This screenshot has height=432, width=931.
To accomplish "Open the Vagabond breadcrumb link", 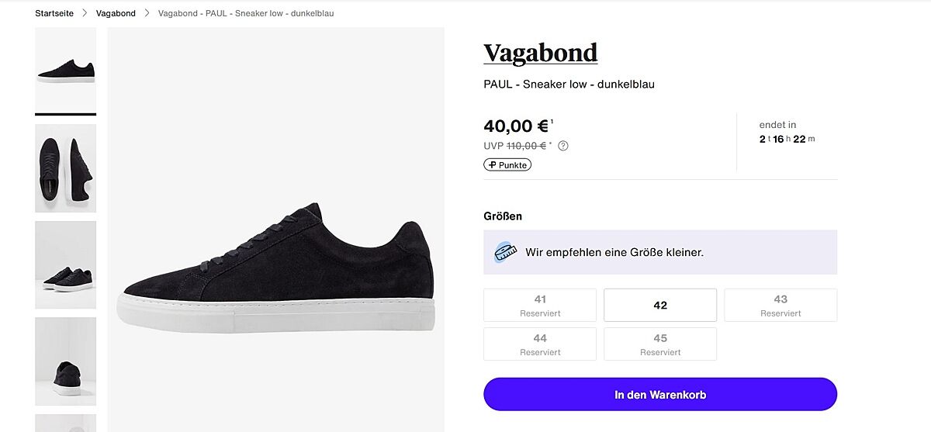I will [x=116, y=13].
